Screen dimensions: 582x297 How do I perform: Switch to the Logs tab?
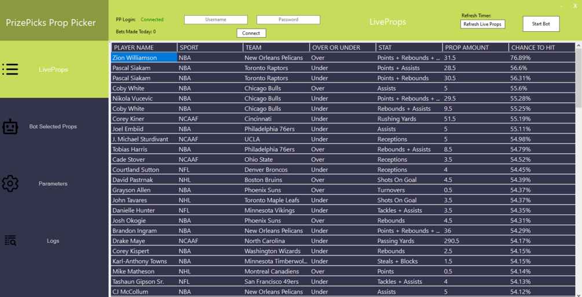click(x=54, y=241)
